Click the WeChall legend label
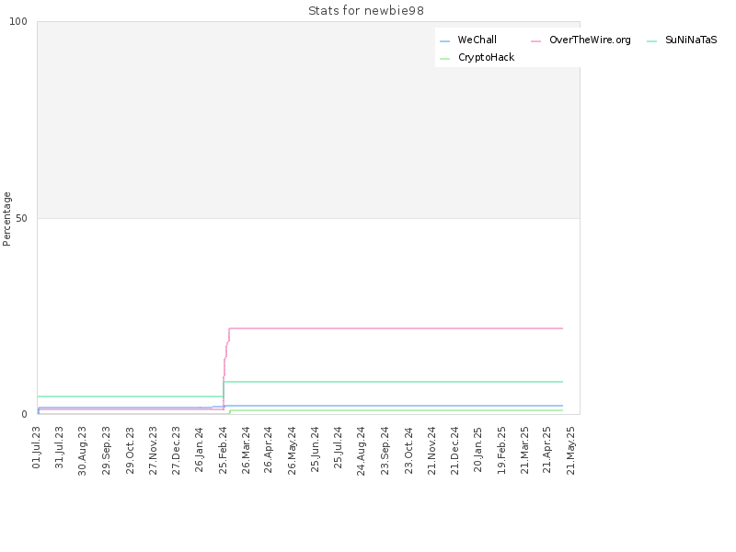The image size is (736, 552). (477, 40)
